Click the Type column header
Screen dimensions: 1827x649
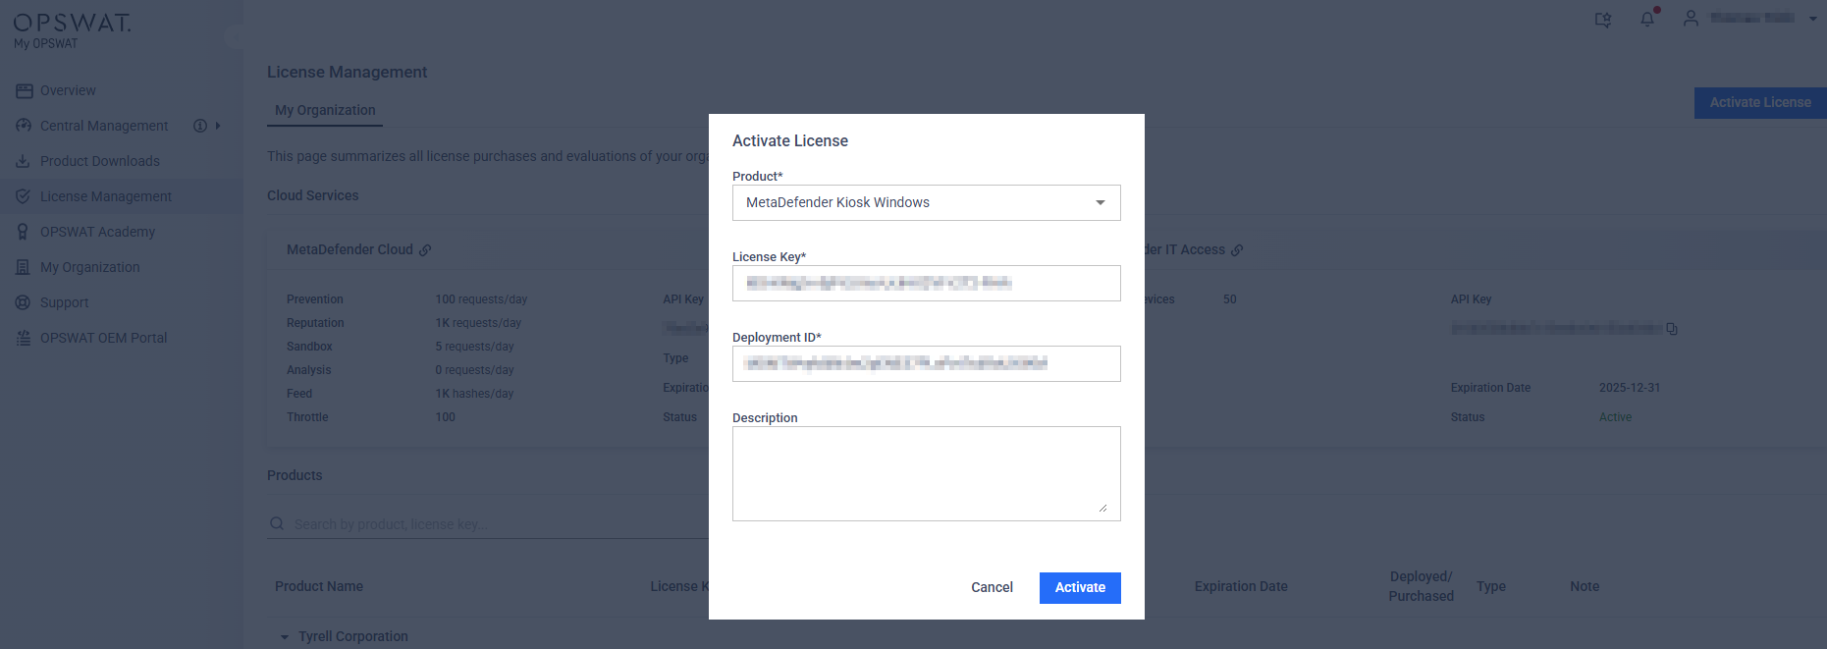(1491, 586)
